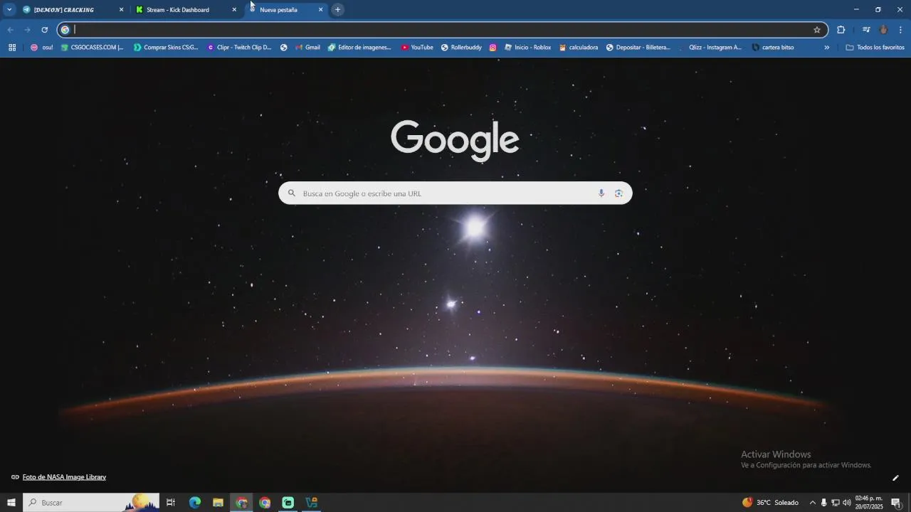
Task: Bookmark this page with the star icon
Action: tap(817, 30)
